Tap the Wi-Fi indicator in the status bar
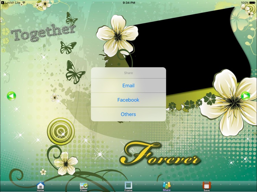 (x=24, y=3)
